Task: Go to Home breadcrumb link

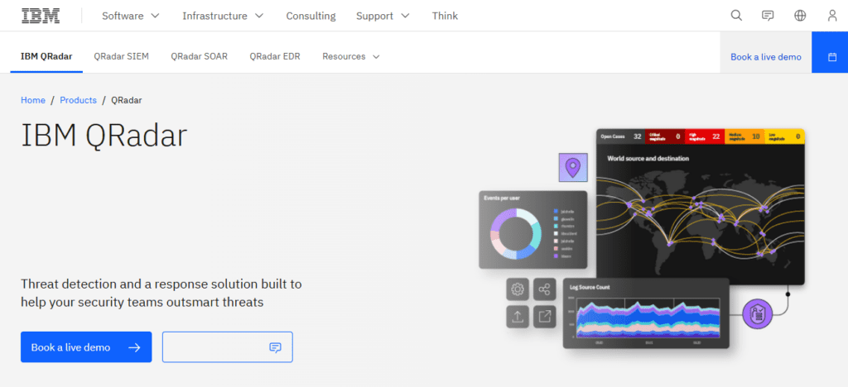Action: click(x=33, y=100)
